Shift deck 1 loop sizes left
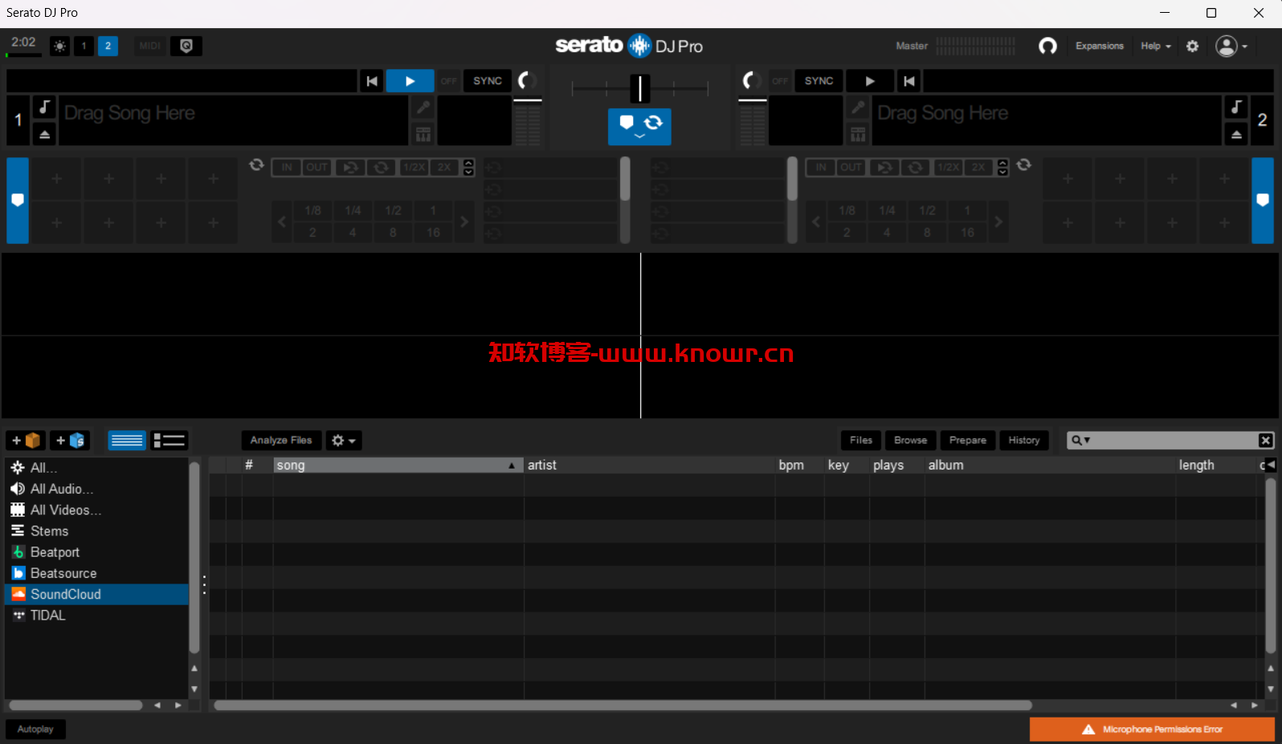1282x744 pixels. click(282, 222)
